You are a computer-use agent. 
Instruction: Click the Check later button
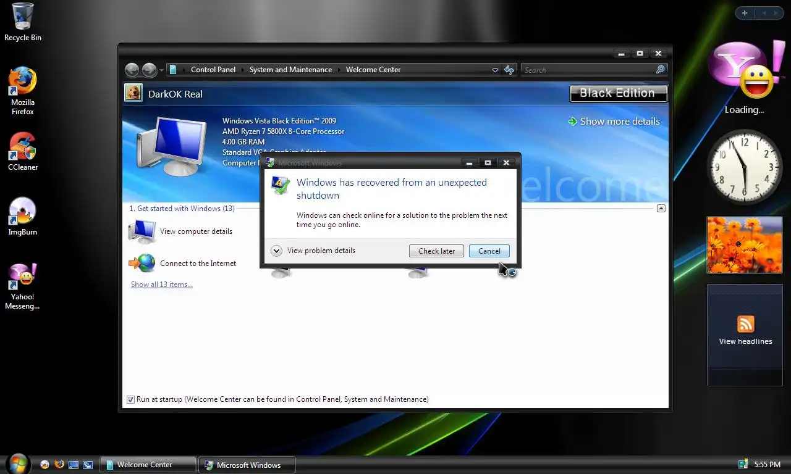(436, 251)
